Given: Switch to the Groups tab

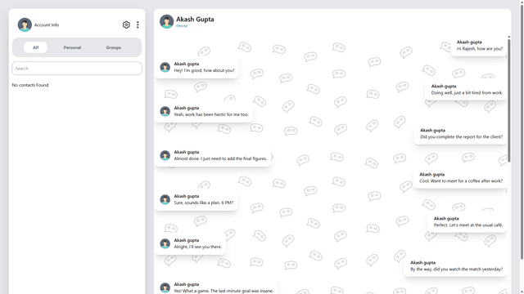Looking at the screenshot, I should [114, 47].
